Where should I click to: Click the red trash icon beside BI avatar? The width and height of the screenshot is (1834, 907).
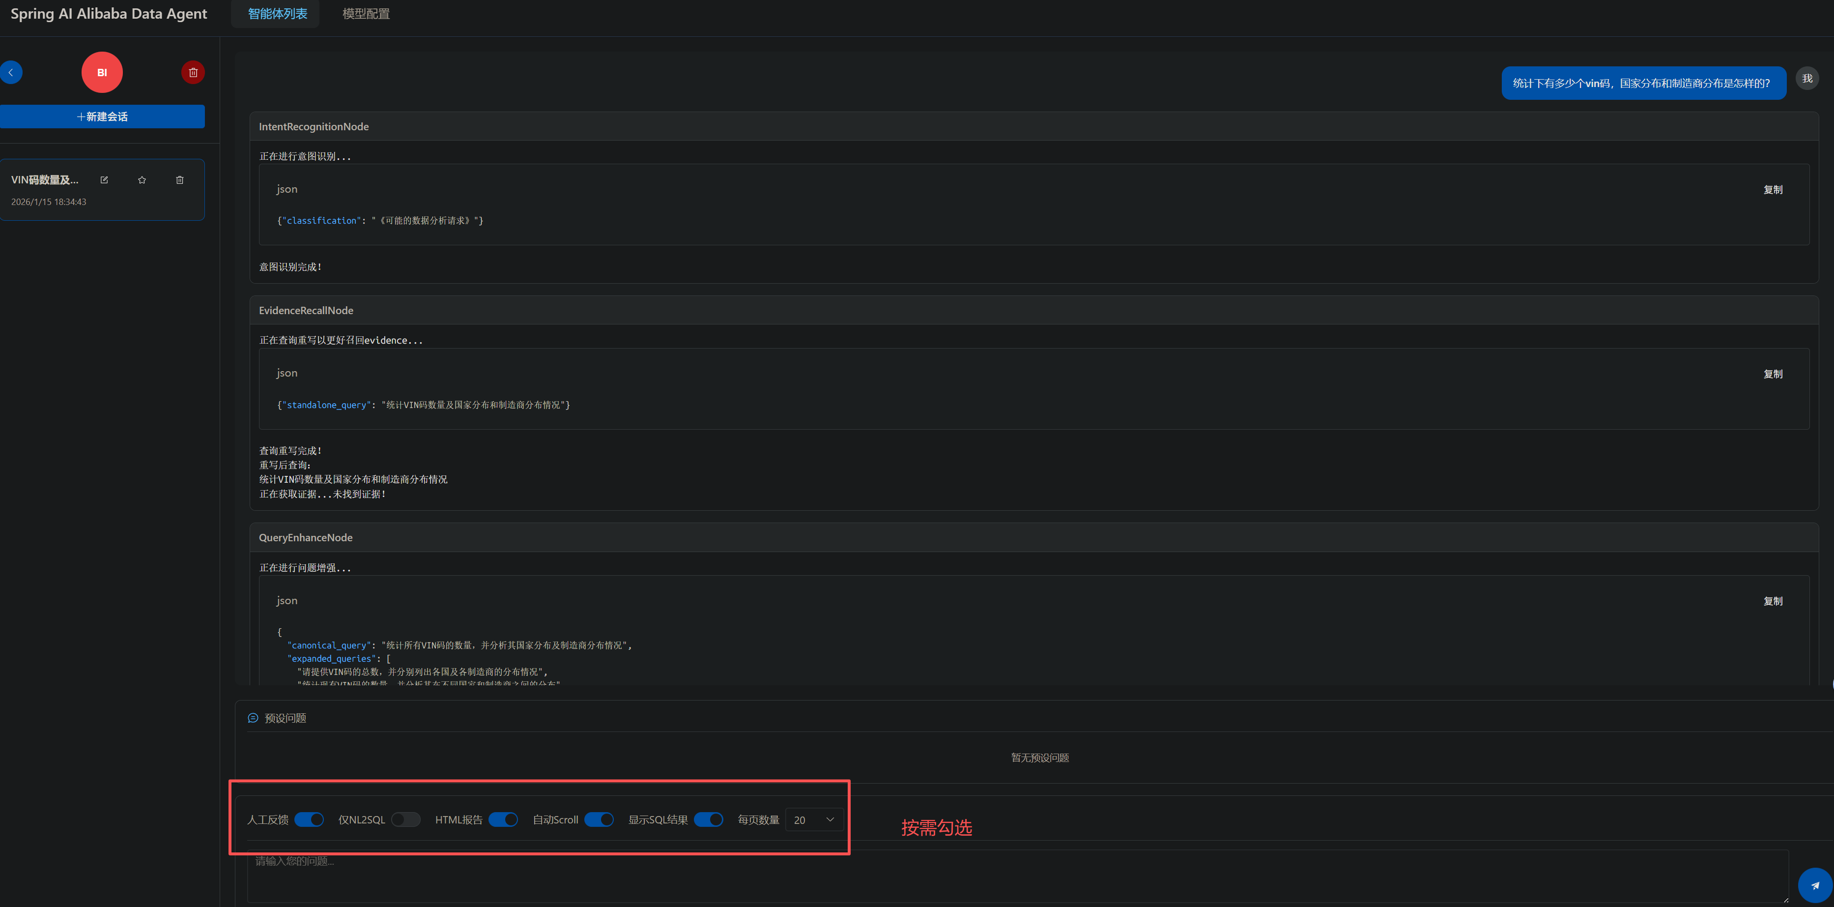pyautogui.click(x=193, y=73)
